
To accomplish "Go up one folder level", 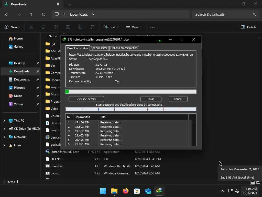I will coord(31,14).
